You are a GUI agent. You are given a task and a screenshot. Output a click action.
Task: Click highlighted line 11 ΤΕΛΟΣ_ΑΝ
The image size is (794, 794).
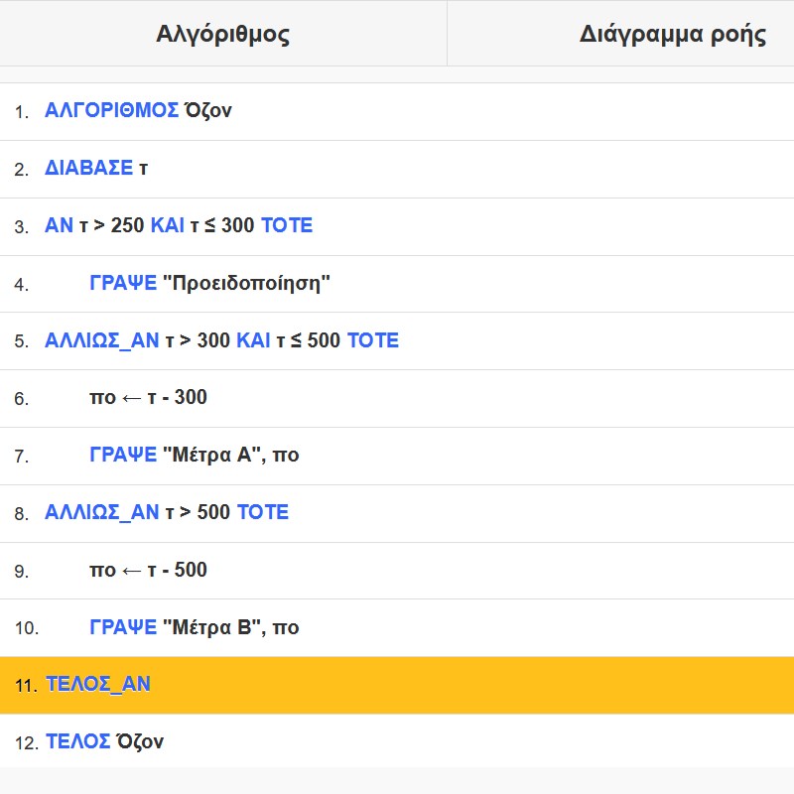(397, 686)
